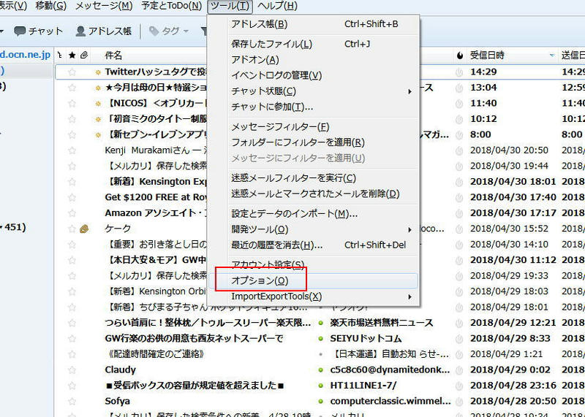The image size is (585, 417).
Task: Star the 「初音ミクのタイト message
Action: [72, 119]
